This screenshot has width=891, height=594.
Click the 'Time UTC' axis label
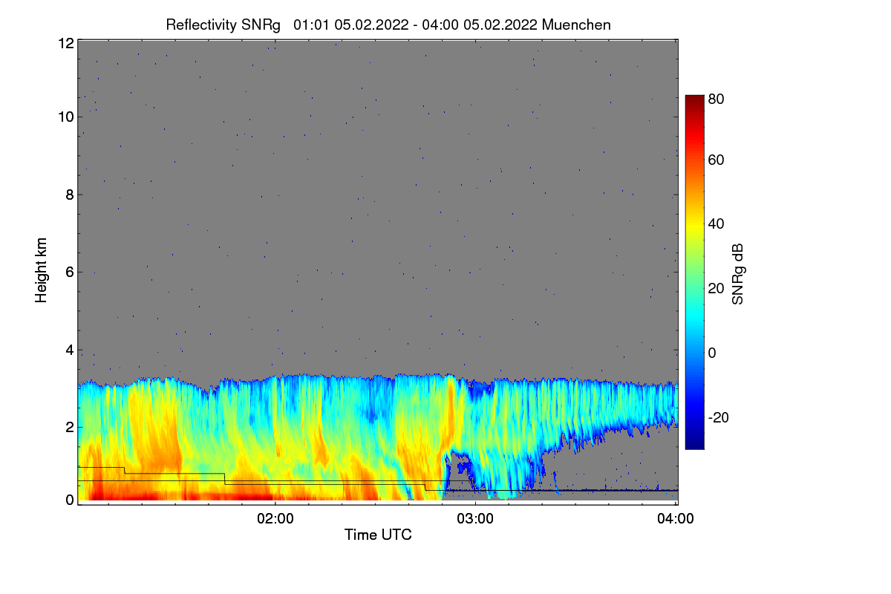coord(378,535)
